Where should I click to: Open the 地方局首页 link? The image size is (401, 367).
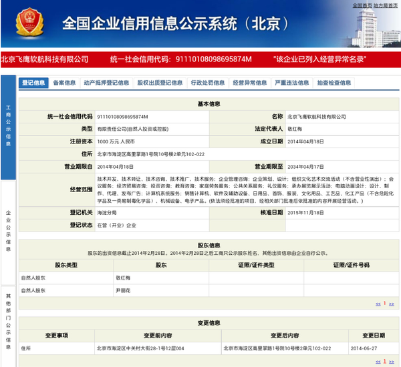click(387, 5)
